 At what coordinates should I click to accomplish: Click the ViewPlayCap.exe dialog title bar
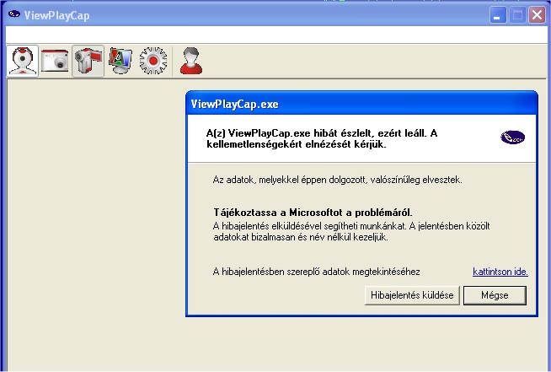pyautogui.click(x=361, y=104)
